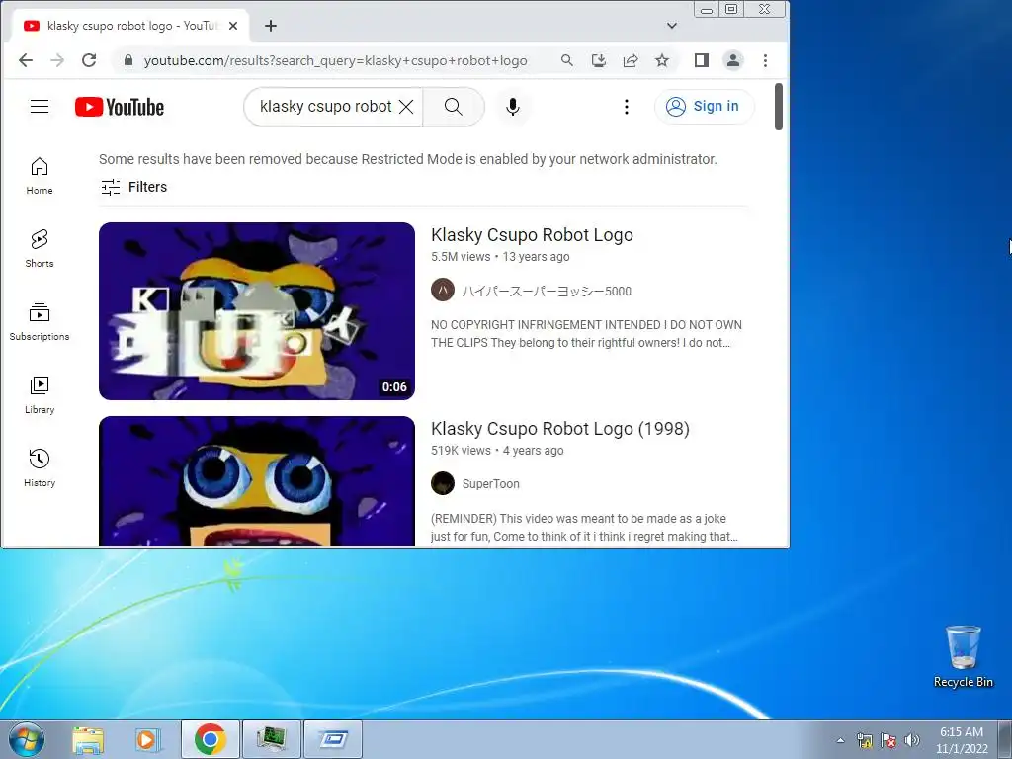The height and width of the screenshot is (759, 1012).
Task: Click in the YouTube search field
Action: coord(325,107)
